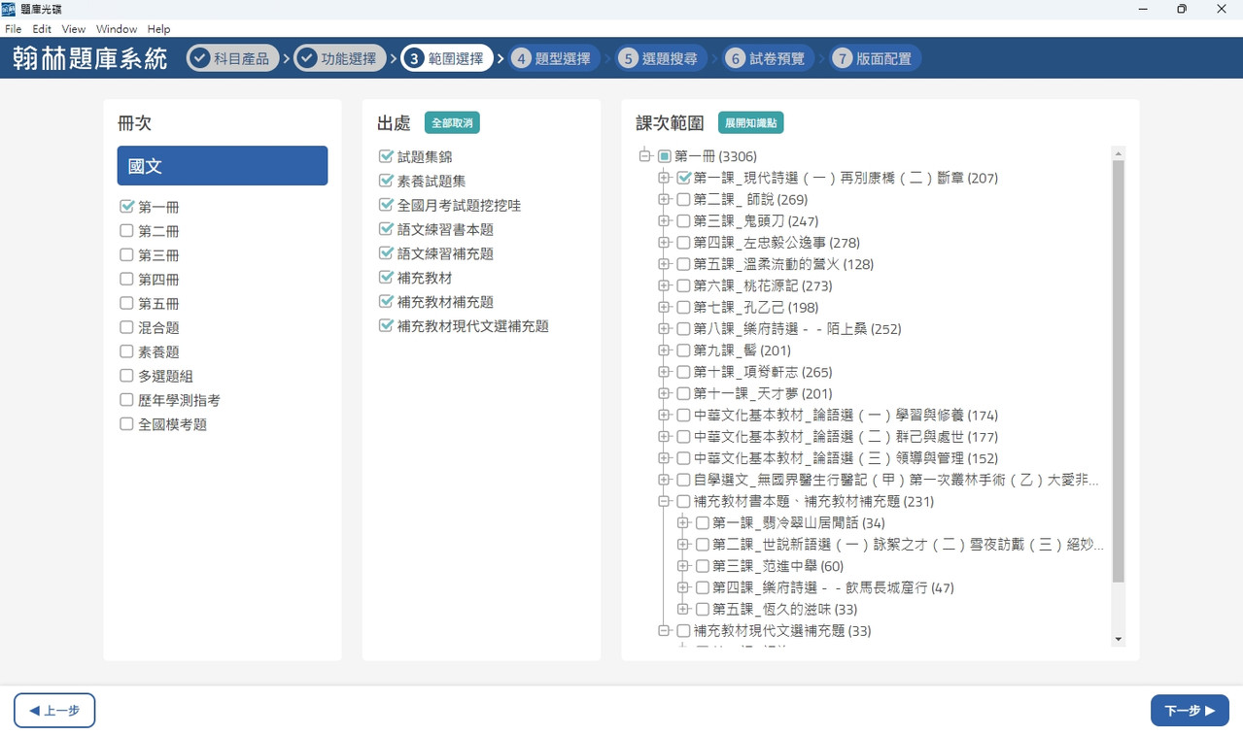Image resolution: width=1243 pixels, height=735 pixels.
Task: Expand 第四課_左忠毅公逸事 tree node
Action: point(664,243)
